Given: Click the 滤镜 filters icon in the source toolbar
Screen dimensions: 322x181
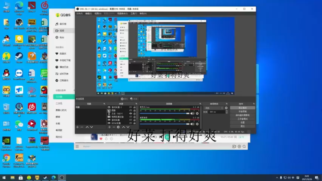Looking at the screenshot, I should (134, 99).
